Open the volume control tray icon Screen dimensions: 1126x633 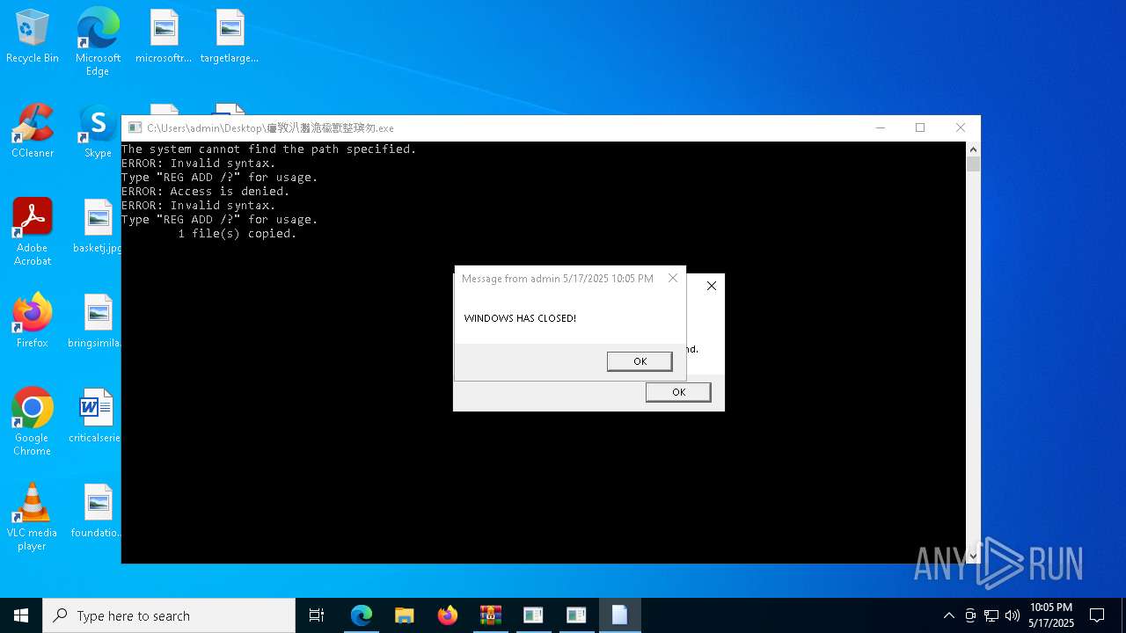(1013, 615)
